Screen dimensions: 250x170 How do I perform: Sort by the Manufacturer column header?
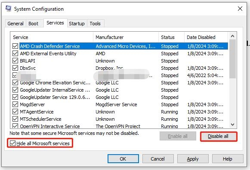(126, 37)
